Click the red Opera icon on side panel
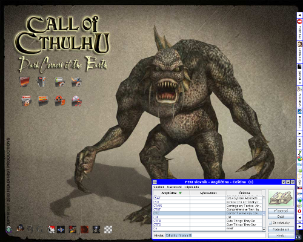Viewport: 303px width, 242px height. 299,22
